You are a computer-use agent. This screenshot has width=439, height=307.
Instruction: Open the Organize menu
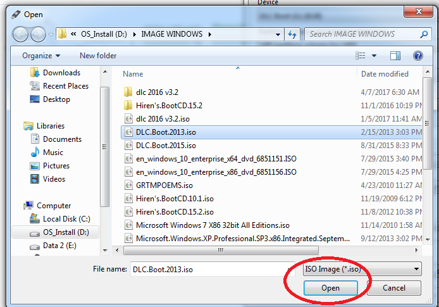point(41,56)
